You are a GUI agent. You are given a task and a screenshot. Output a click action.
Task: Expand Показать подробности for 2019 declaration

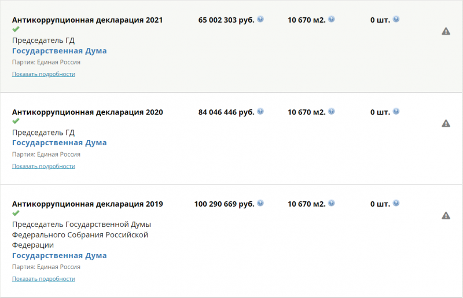43,279
